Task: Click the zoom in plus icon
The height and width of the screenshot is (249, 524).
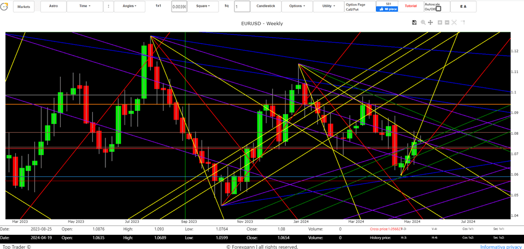Action: pos(439,22)
